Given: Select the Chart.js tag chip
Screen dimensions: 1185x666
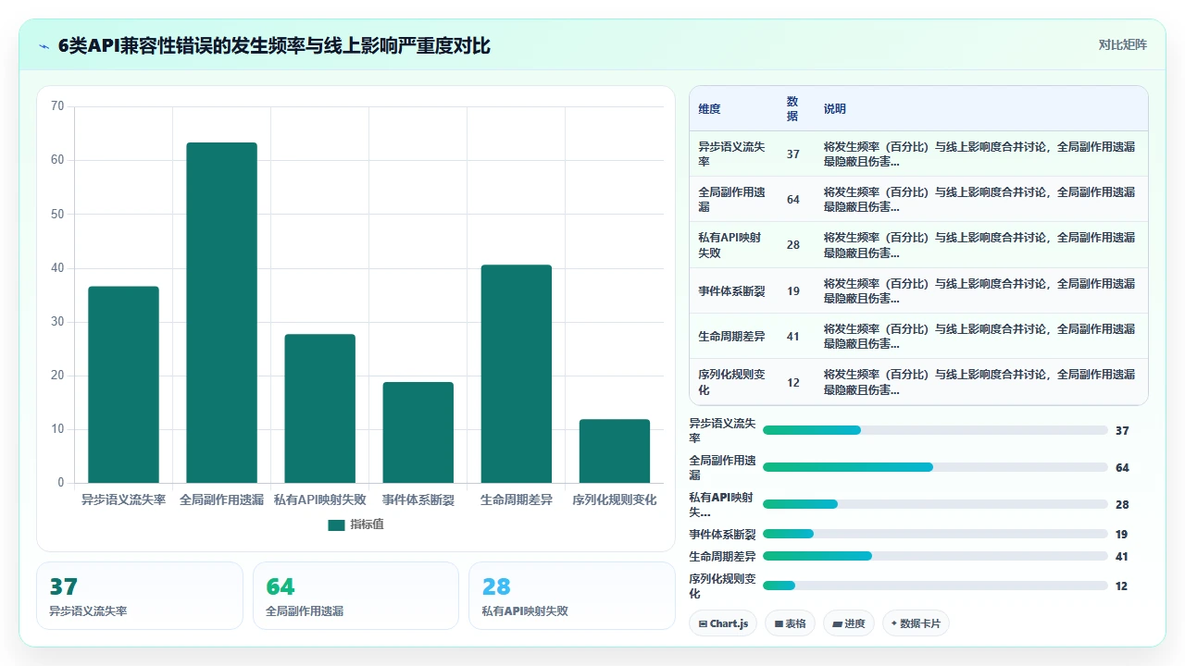Looking at the screenshot, I should point(723,623).
